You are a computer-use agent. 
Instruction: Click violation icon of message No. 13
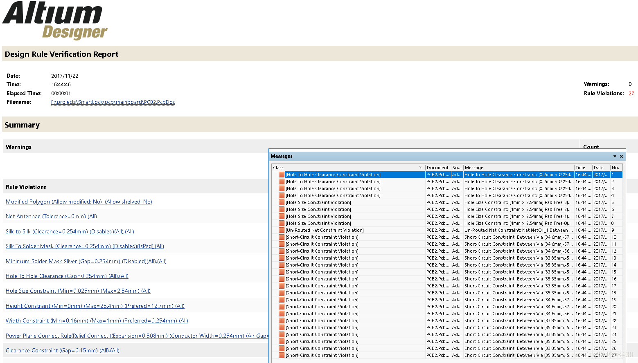tap(282, 258)
